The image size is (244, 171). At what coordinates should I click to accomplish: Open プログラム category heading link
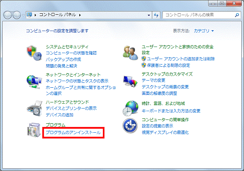click(56, 125)
